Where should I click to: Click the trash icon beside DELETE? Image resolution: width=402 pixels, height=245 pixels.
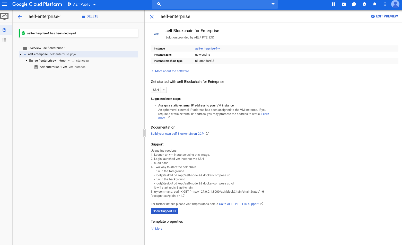pyautogui.click(x=83, y=16)
